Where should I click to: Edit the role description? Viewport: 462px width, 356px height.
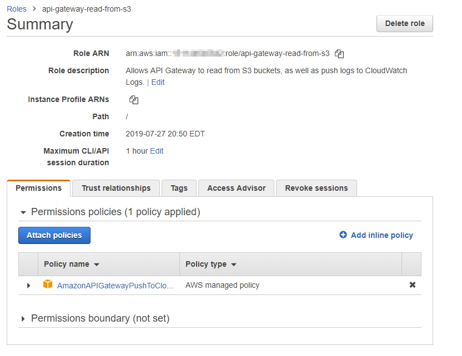click(158, 81)
